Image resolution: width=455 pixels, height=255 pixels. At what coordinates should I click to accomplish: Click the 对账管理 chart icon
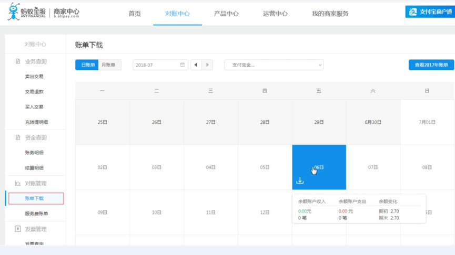click(x=17, y=184)
